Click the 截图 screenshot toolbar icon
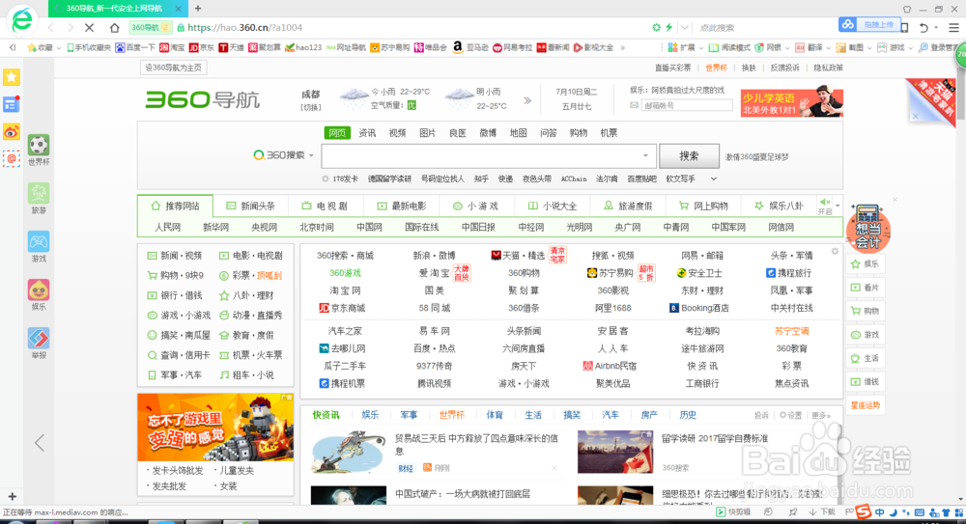The width and height of the screenshot is (966, 524). (x=849, y=47)
